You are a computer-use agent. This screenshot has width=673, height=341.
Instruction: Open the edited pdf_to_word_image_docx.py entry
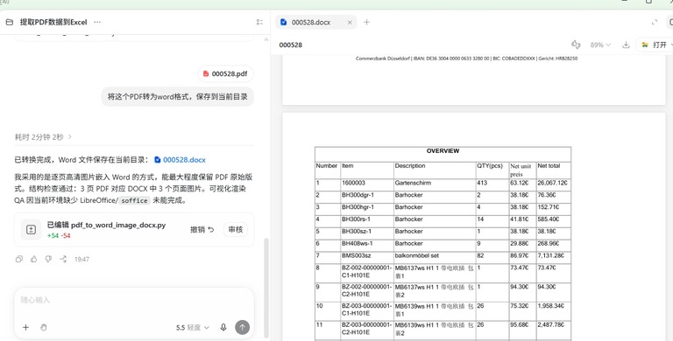[106, 226]
